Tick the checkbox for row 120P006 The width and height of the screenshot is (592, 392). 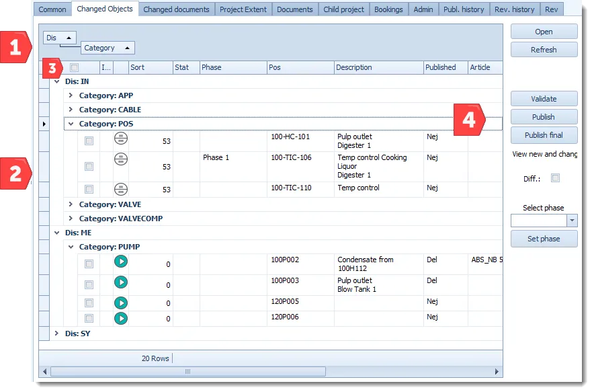(89, 318)
